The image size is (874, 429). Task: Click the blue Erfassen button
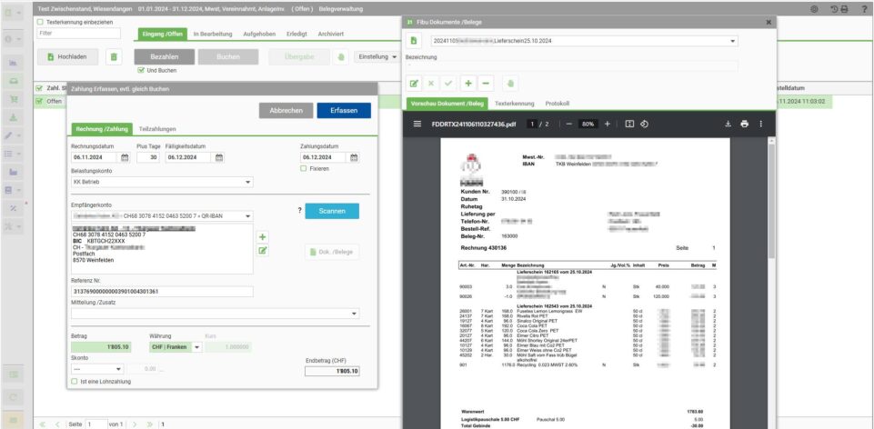coord(344,110)
